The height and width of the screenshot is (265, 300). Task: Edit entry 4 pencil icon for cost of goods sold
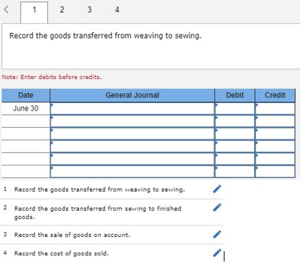pyautogui.click(x=217, y=253)
